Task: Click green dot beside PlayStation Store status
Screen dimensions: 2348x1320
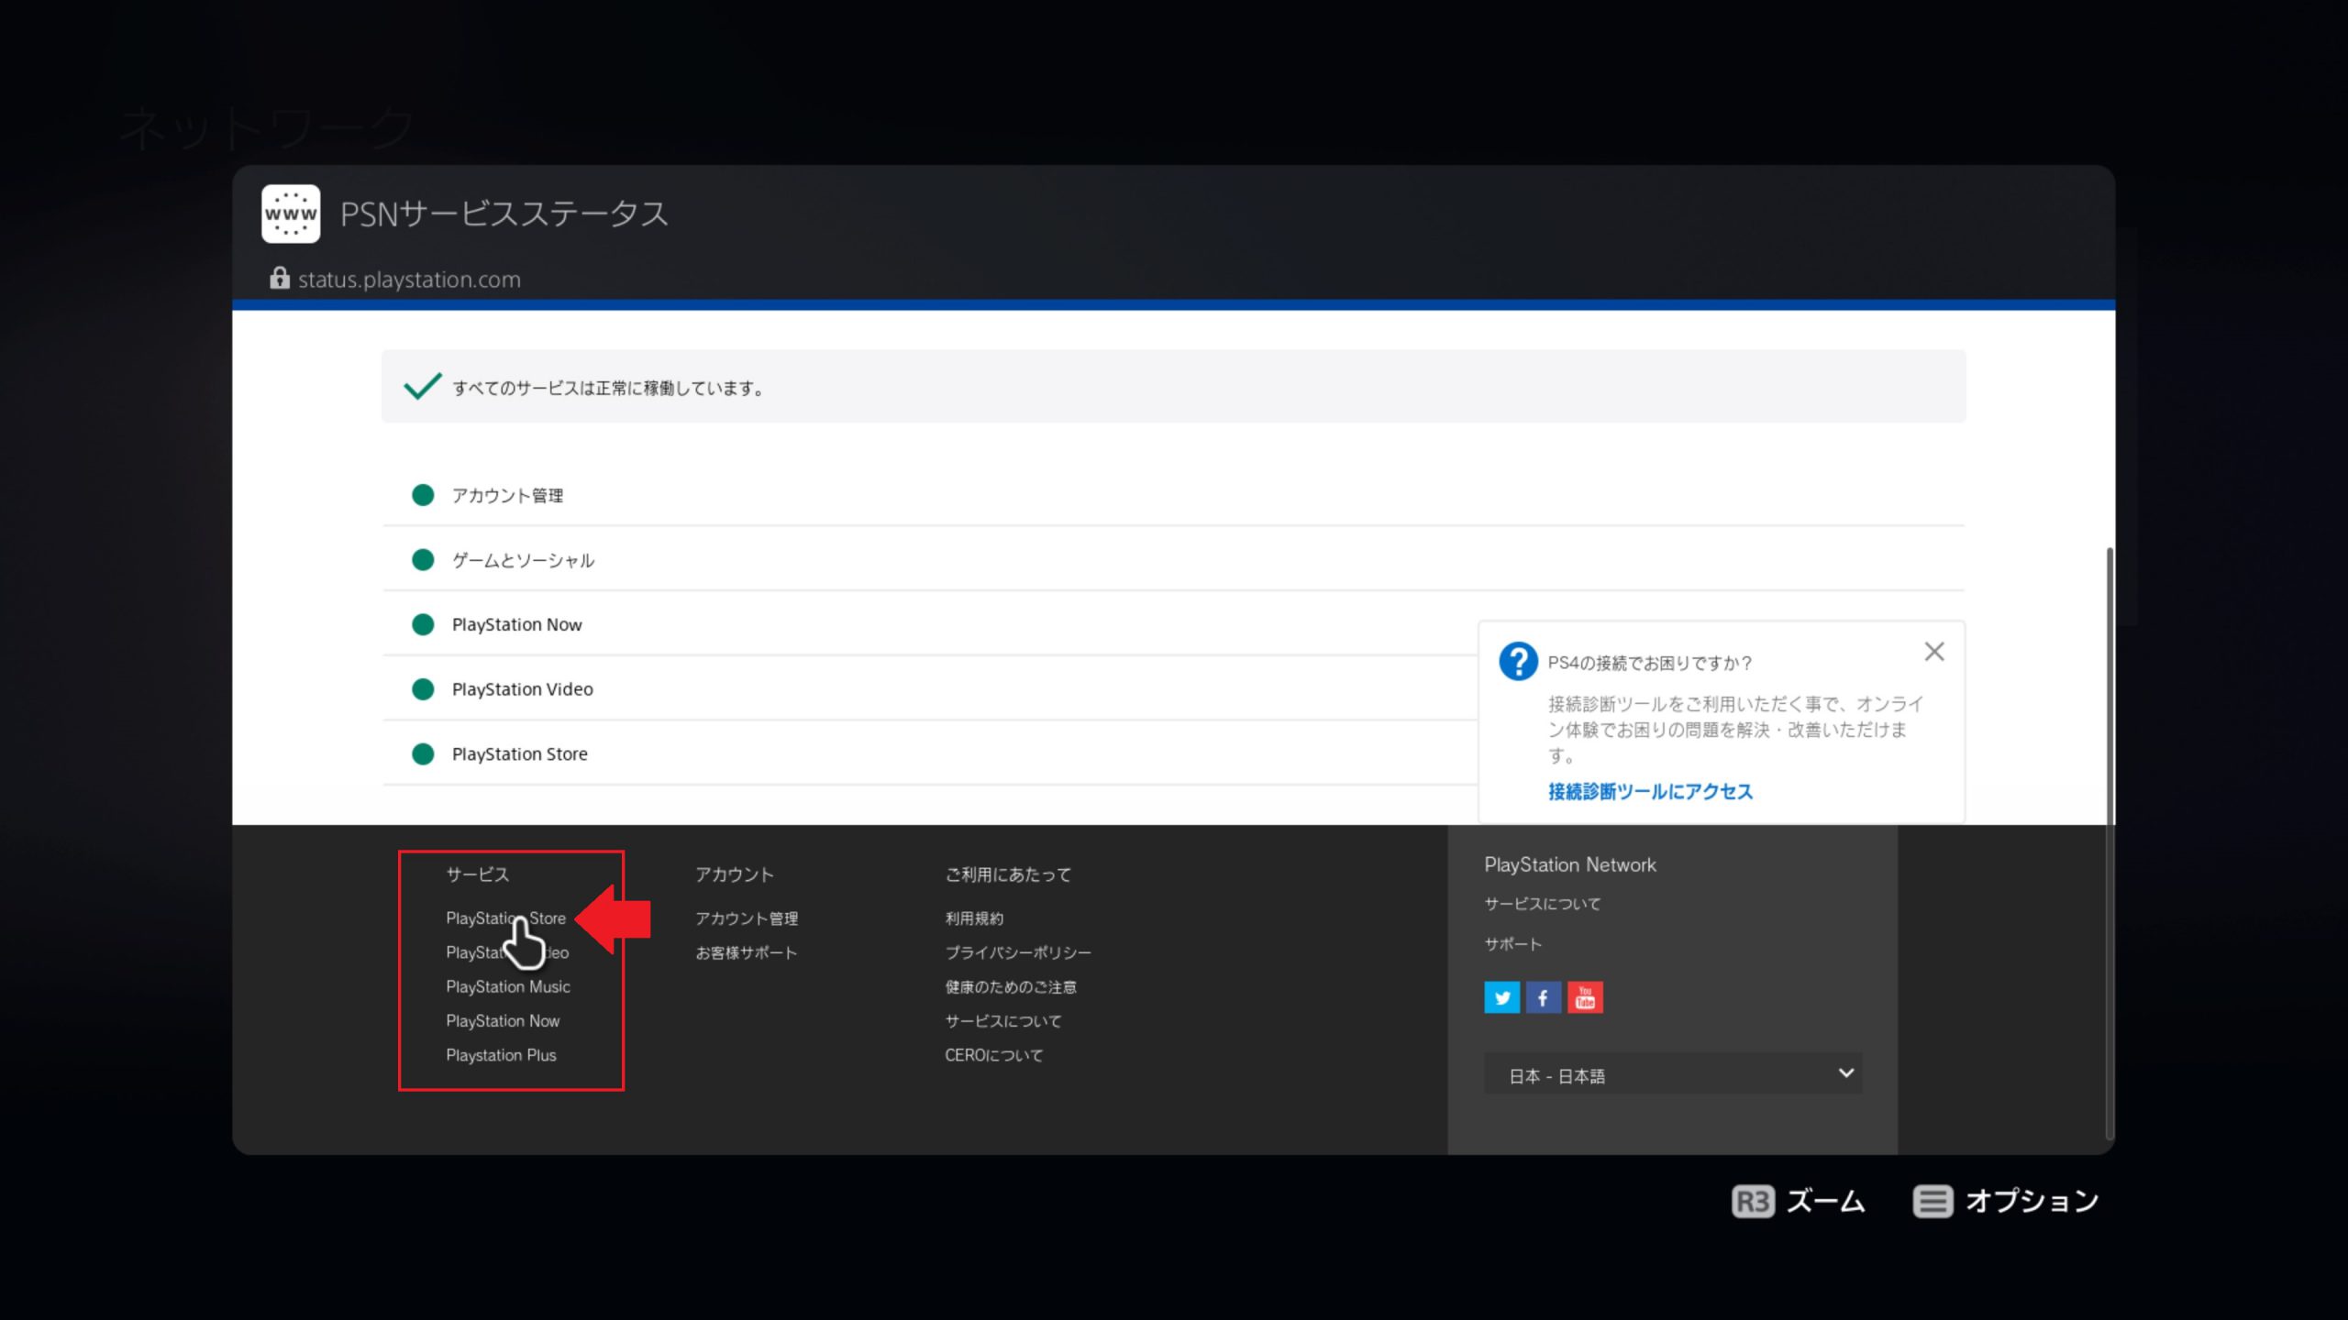Action: [x=423, y=753]
